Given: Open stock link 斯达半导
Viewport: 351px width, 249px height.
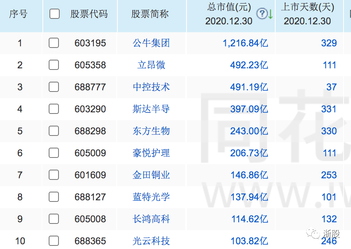Looking at the screenshot, I should click(x=151, y=109).
